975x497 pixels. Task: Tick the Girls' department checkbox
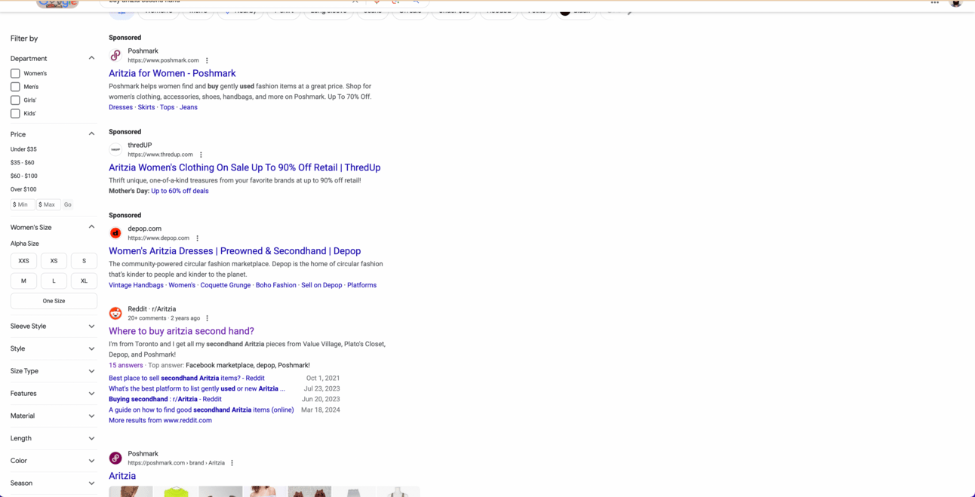[15, 100]
